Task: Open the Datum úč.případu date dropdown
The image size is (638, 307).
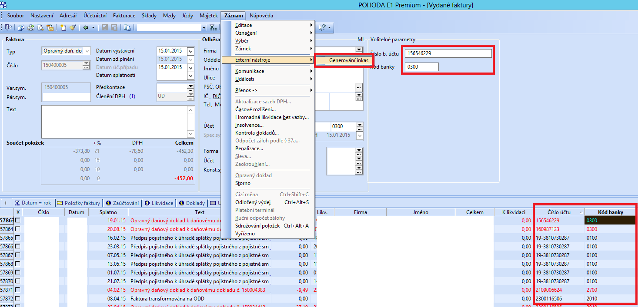Action: [x=190, y=67]
